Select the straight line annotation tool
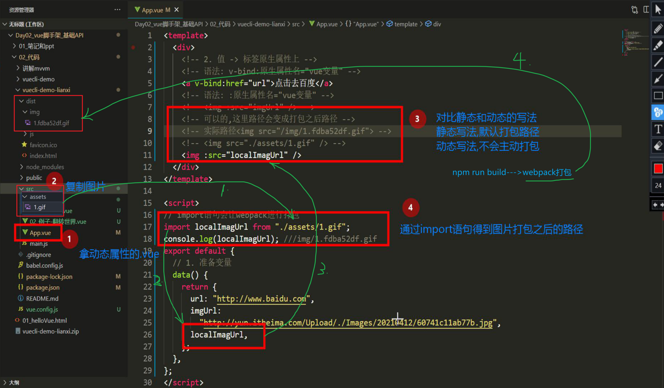Screen dimensions: 664x388 (x=658, y=62)
